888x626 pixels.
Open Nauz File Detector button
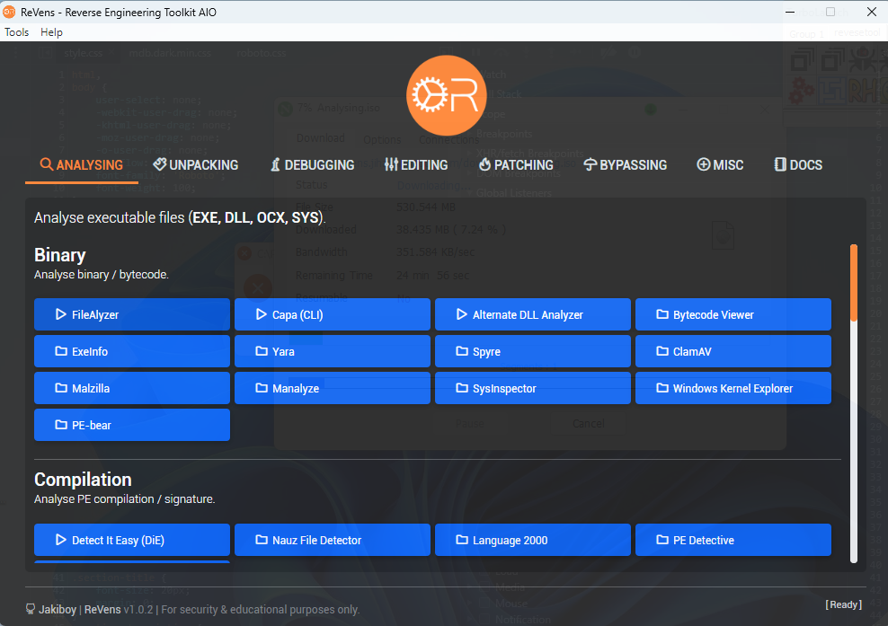333,540
